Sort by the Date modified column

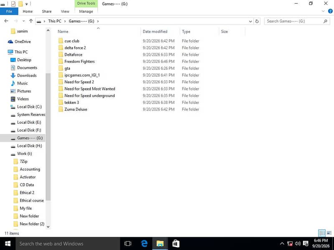pos(155,32)
